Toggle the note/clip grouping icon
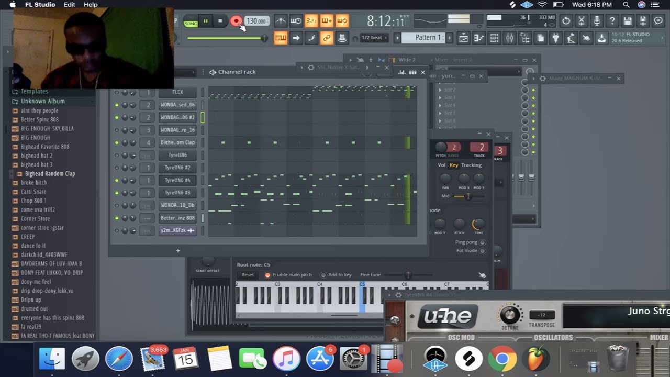This screenshot has width=670, height=377. pyautogui.click(x=311, y=38)
